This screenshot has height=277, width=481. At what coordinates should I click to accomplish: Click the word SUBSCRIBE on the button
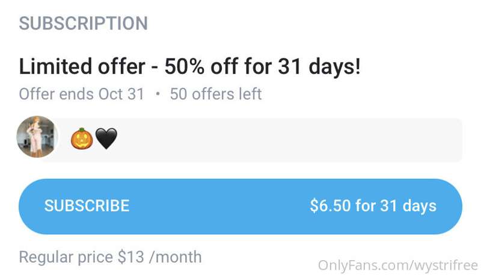(x=87, y=206)
